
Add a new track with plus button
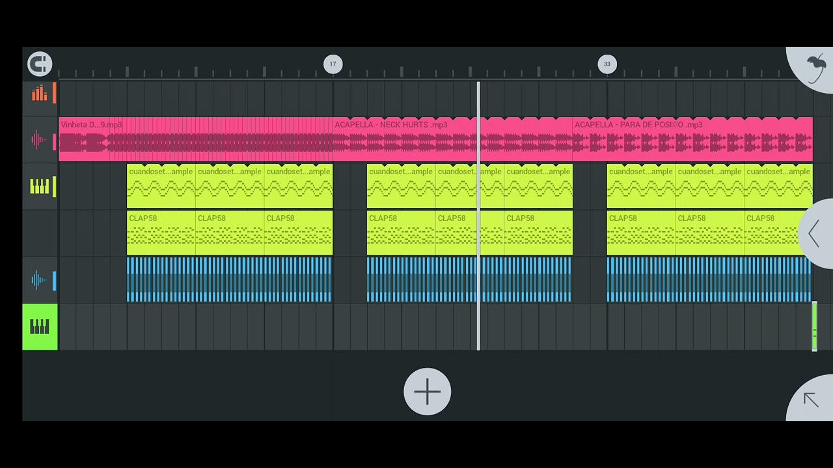(x=427, y=391)
